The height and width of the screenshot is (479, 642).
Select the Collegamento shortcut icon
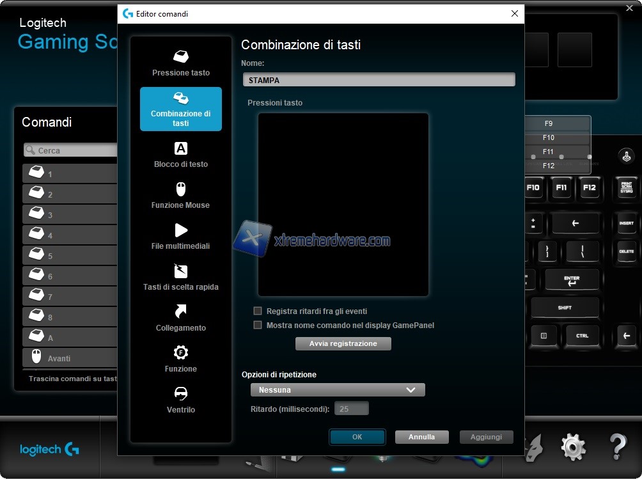coord(181,311)
